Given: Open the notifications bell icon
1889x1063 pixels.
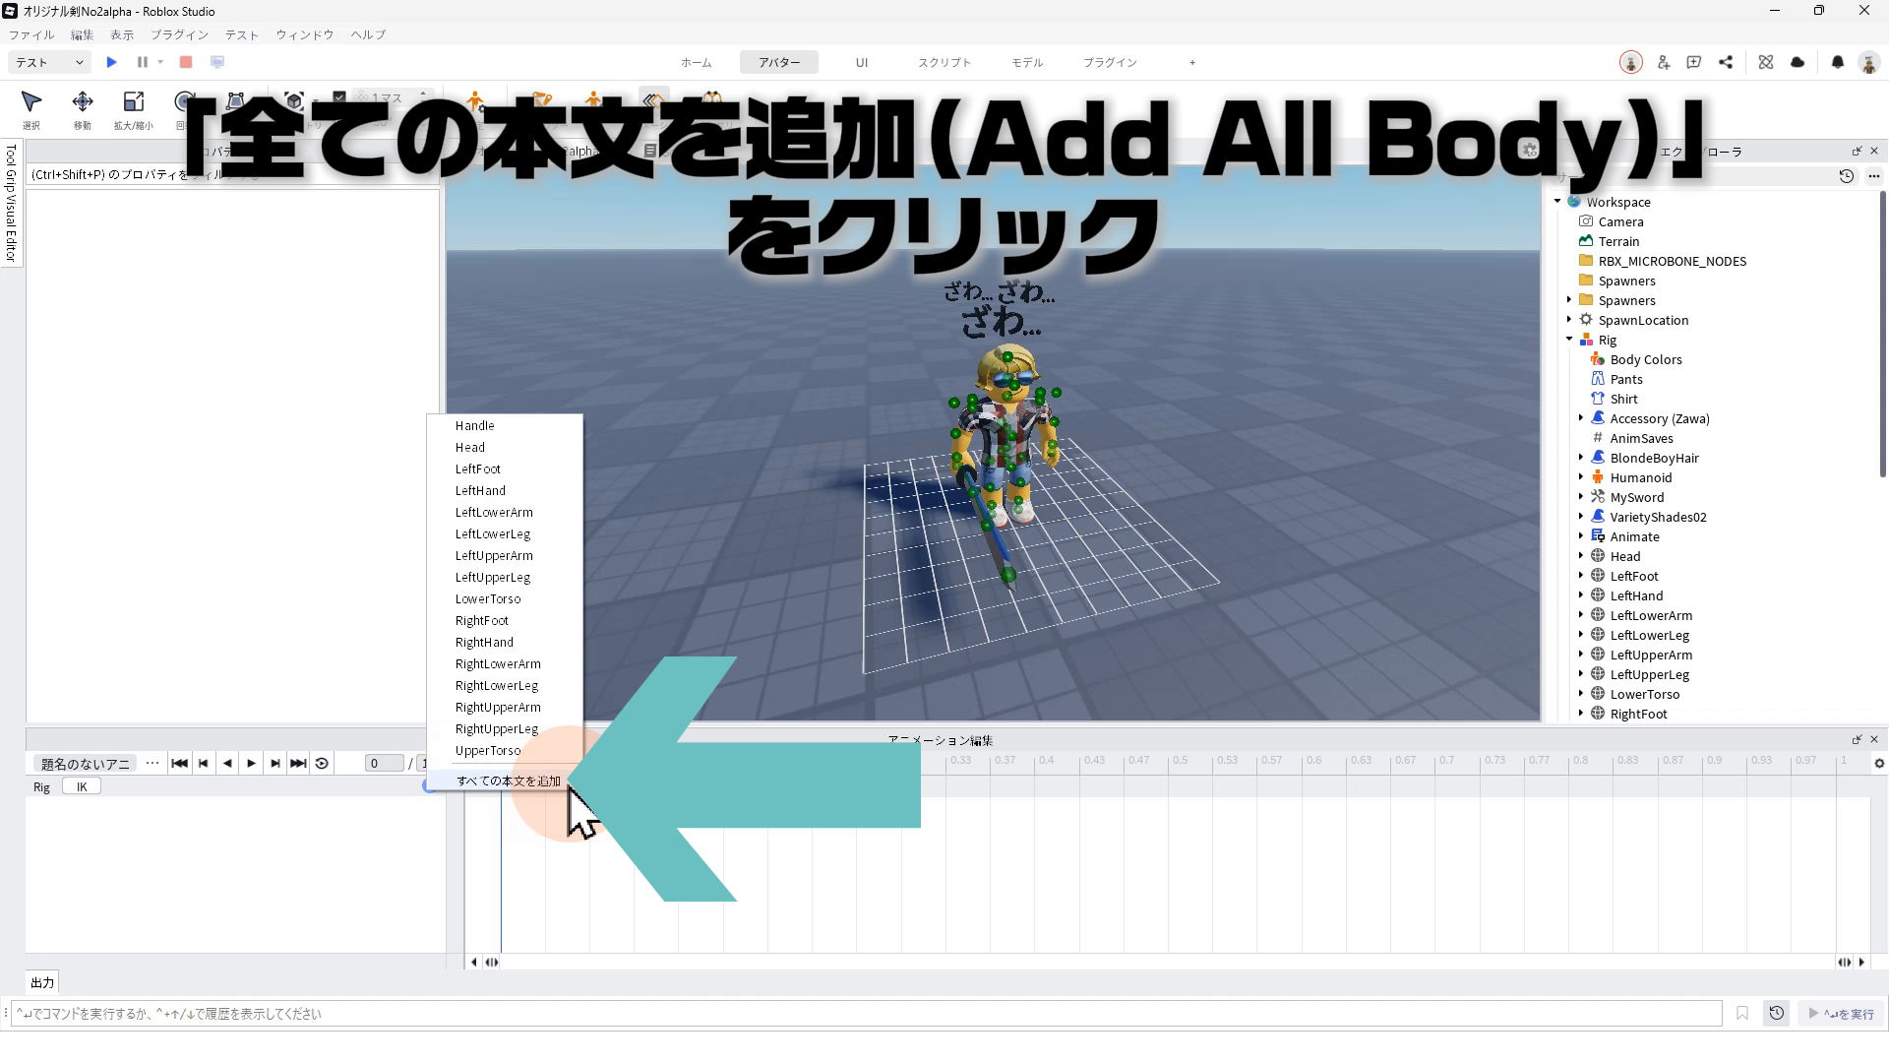Looking at the screenshot, I should (x=1837, y=62).
